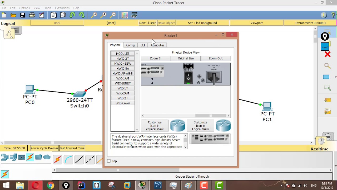Click the Zoom In button

pyautogui.click(x=156, y=58)
